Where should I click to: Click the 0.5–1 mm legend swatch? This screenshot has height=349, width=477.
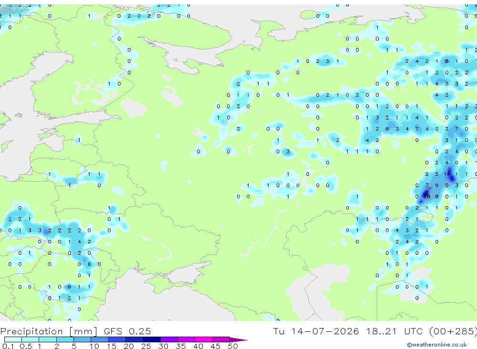pyautogui.click(x=31, y=339)
